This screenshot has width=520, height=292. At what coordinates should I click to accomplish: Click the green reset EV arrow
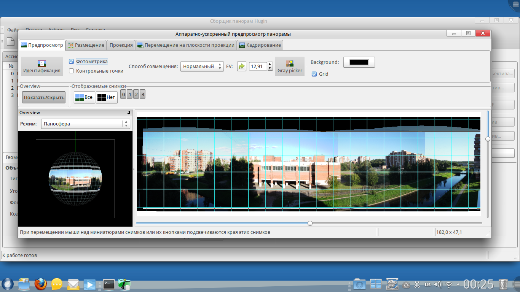[242, 67]
